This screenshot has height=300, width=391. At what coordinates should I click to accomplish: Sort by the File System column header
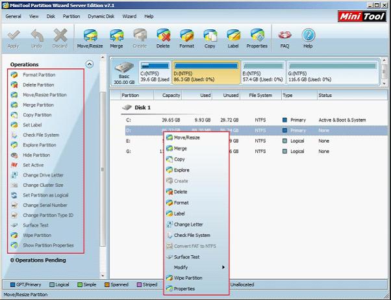[260, 95]
